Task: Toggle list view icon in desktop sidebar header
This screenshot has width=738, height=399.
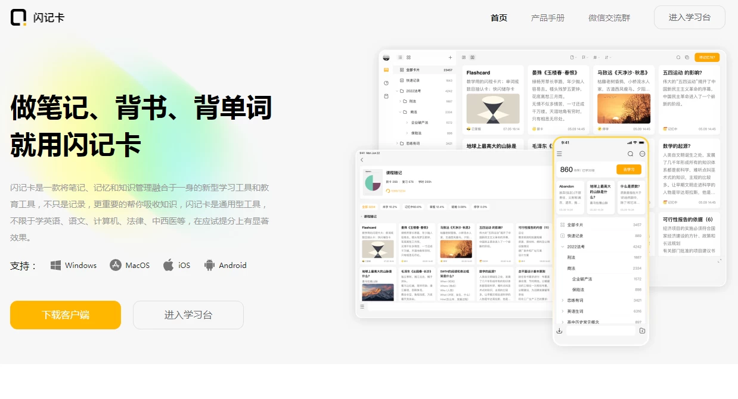Action: click(x=400, y=57)
